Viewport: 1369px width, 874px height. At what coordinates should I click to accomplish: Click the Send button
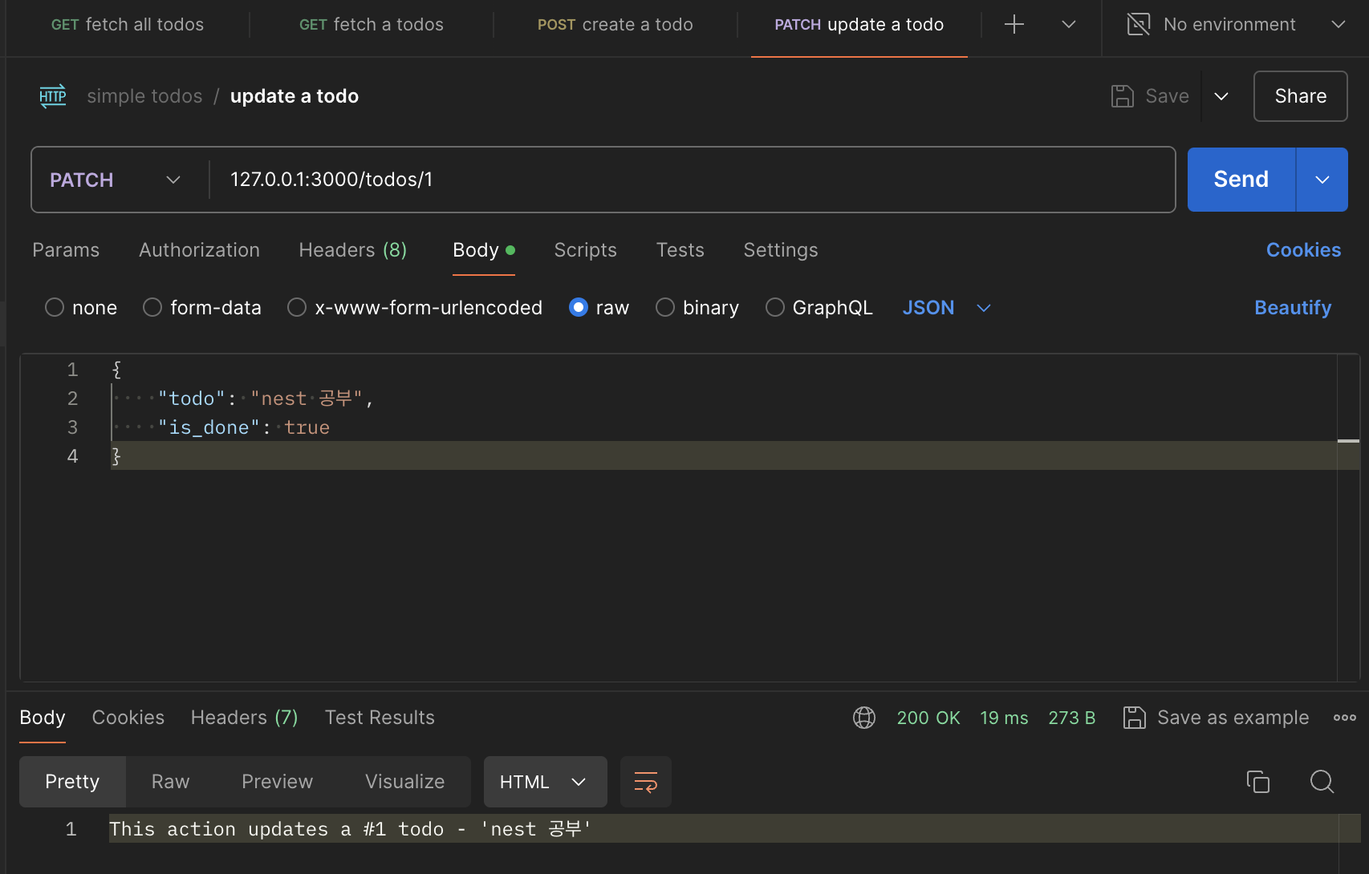pos(1241,180)
